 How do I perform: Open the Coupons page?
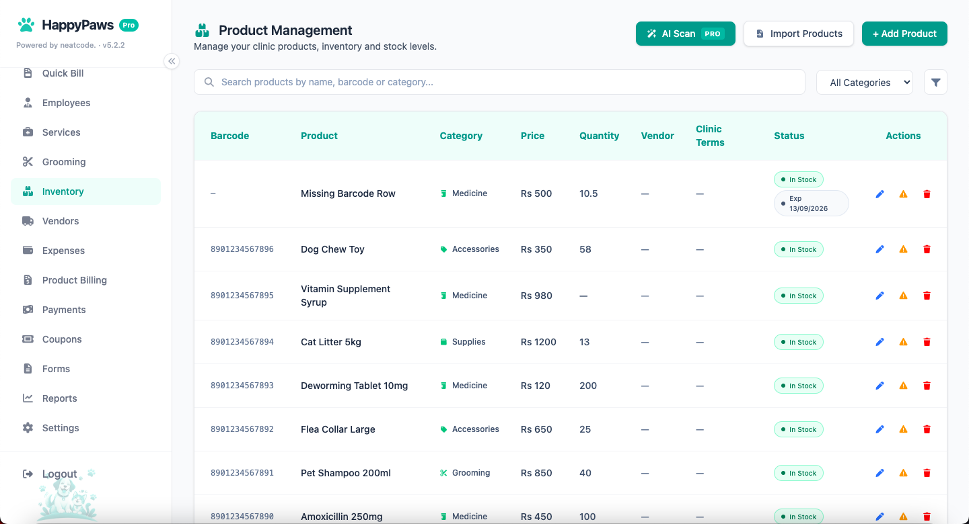[86, 339]
